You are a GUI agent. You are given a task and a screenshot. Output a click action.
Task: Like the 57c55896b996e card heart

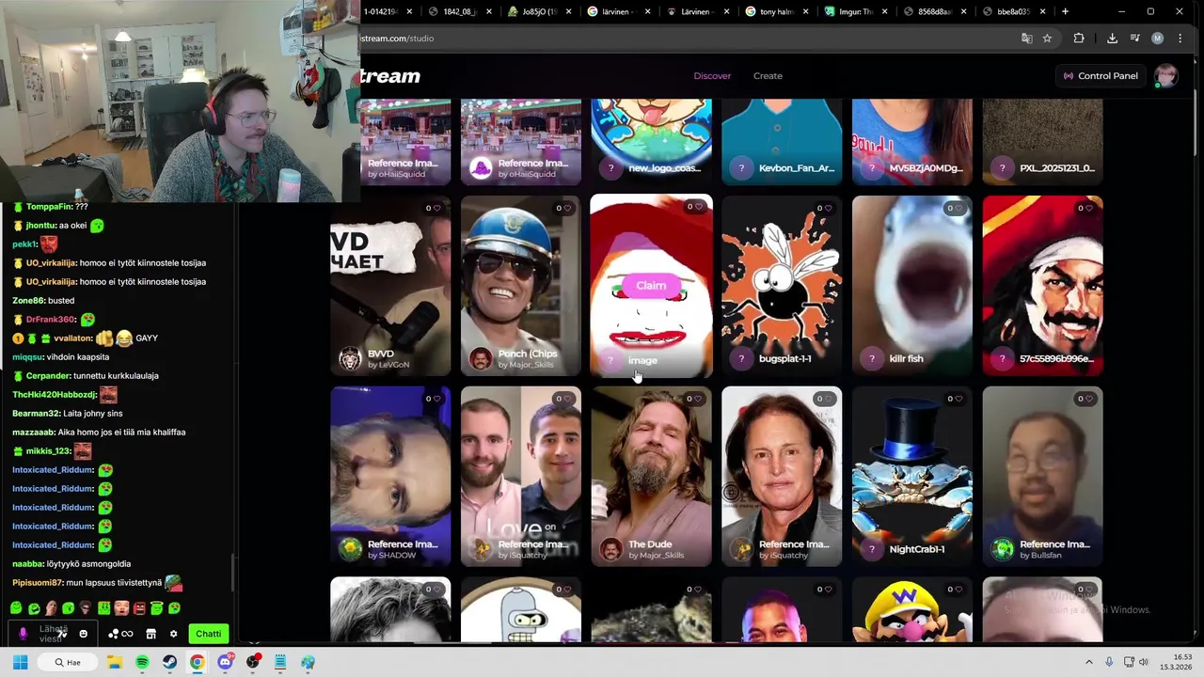pyautogui.click(x=1090, y=208)
